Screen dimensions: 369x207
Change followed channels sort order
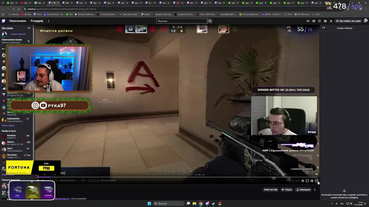[x=29, y=41]
